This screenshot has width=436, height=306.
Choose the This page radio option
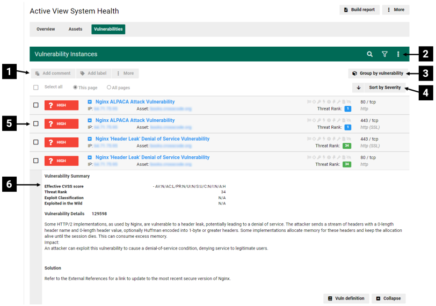coord(75,88)
